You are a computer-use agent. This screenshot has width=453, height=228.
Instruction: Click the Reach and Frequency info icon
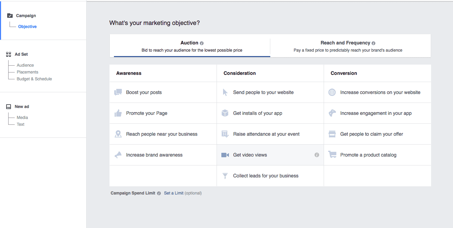point(373,43)
